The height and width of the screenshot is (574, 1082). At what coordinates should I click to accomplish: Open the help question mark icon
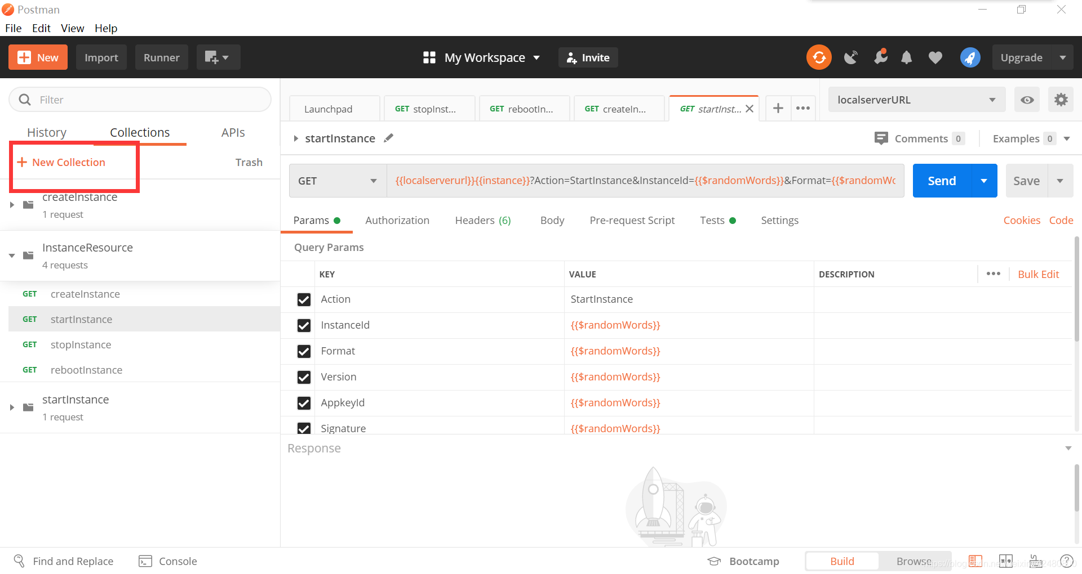[1067, 561]
